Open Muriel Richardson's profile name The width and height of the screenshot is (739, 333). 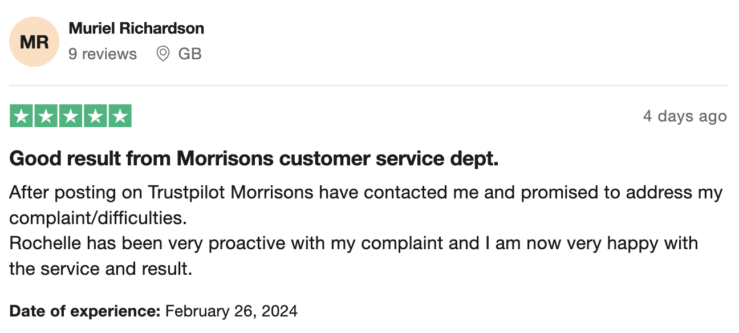click(x=136, y=28)
